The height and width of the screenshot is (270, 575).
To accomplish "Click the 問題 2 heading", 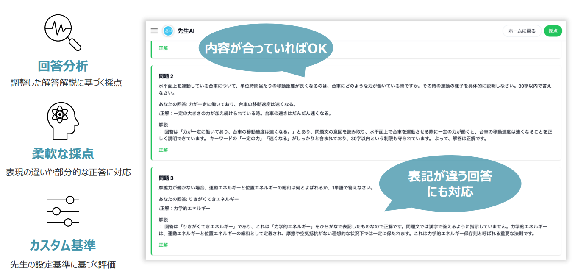I will [166, 77].
